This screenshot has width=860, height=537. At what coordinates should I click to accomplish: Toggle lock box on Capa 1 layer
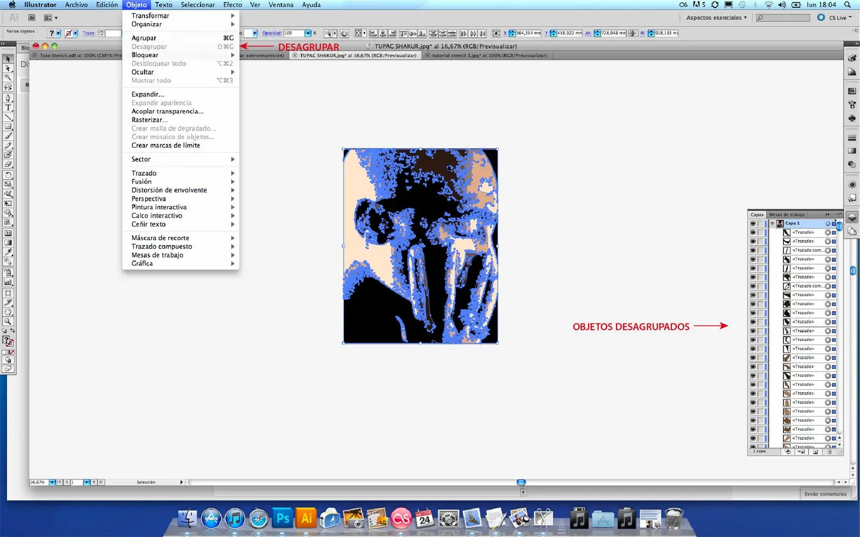[x=761, y=223]
